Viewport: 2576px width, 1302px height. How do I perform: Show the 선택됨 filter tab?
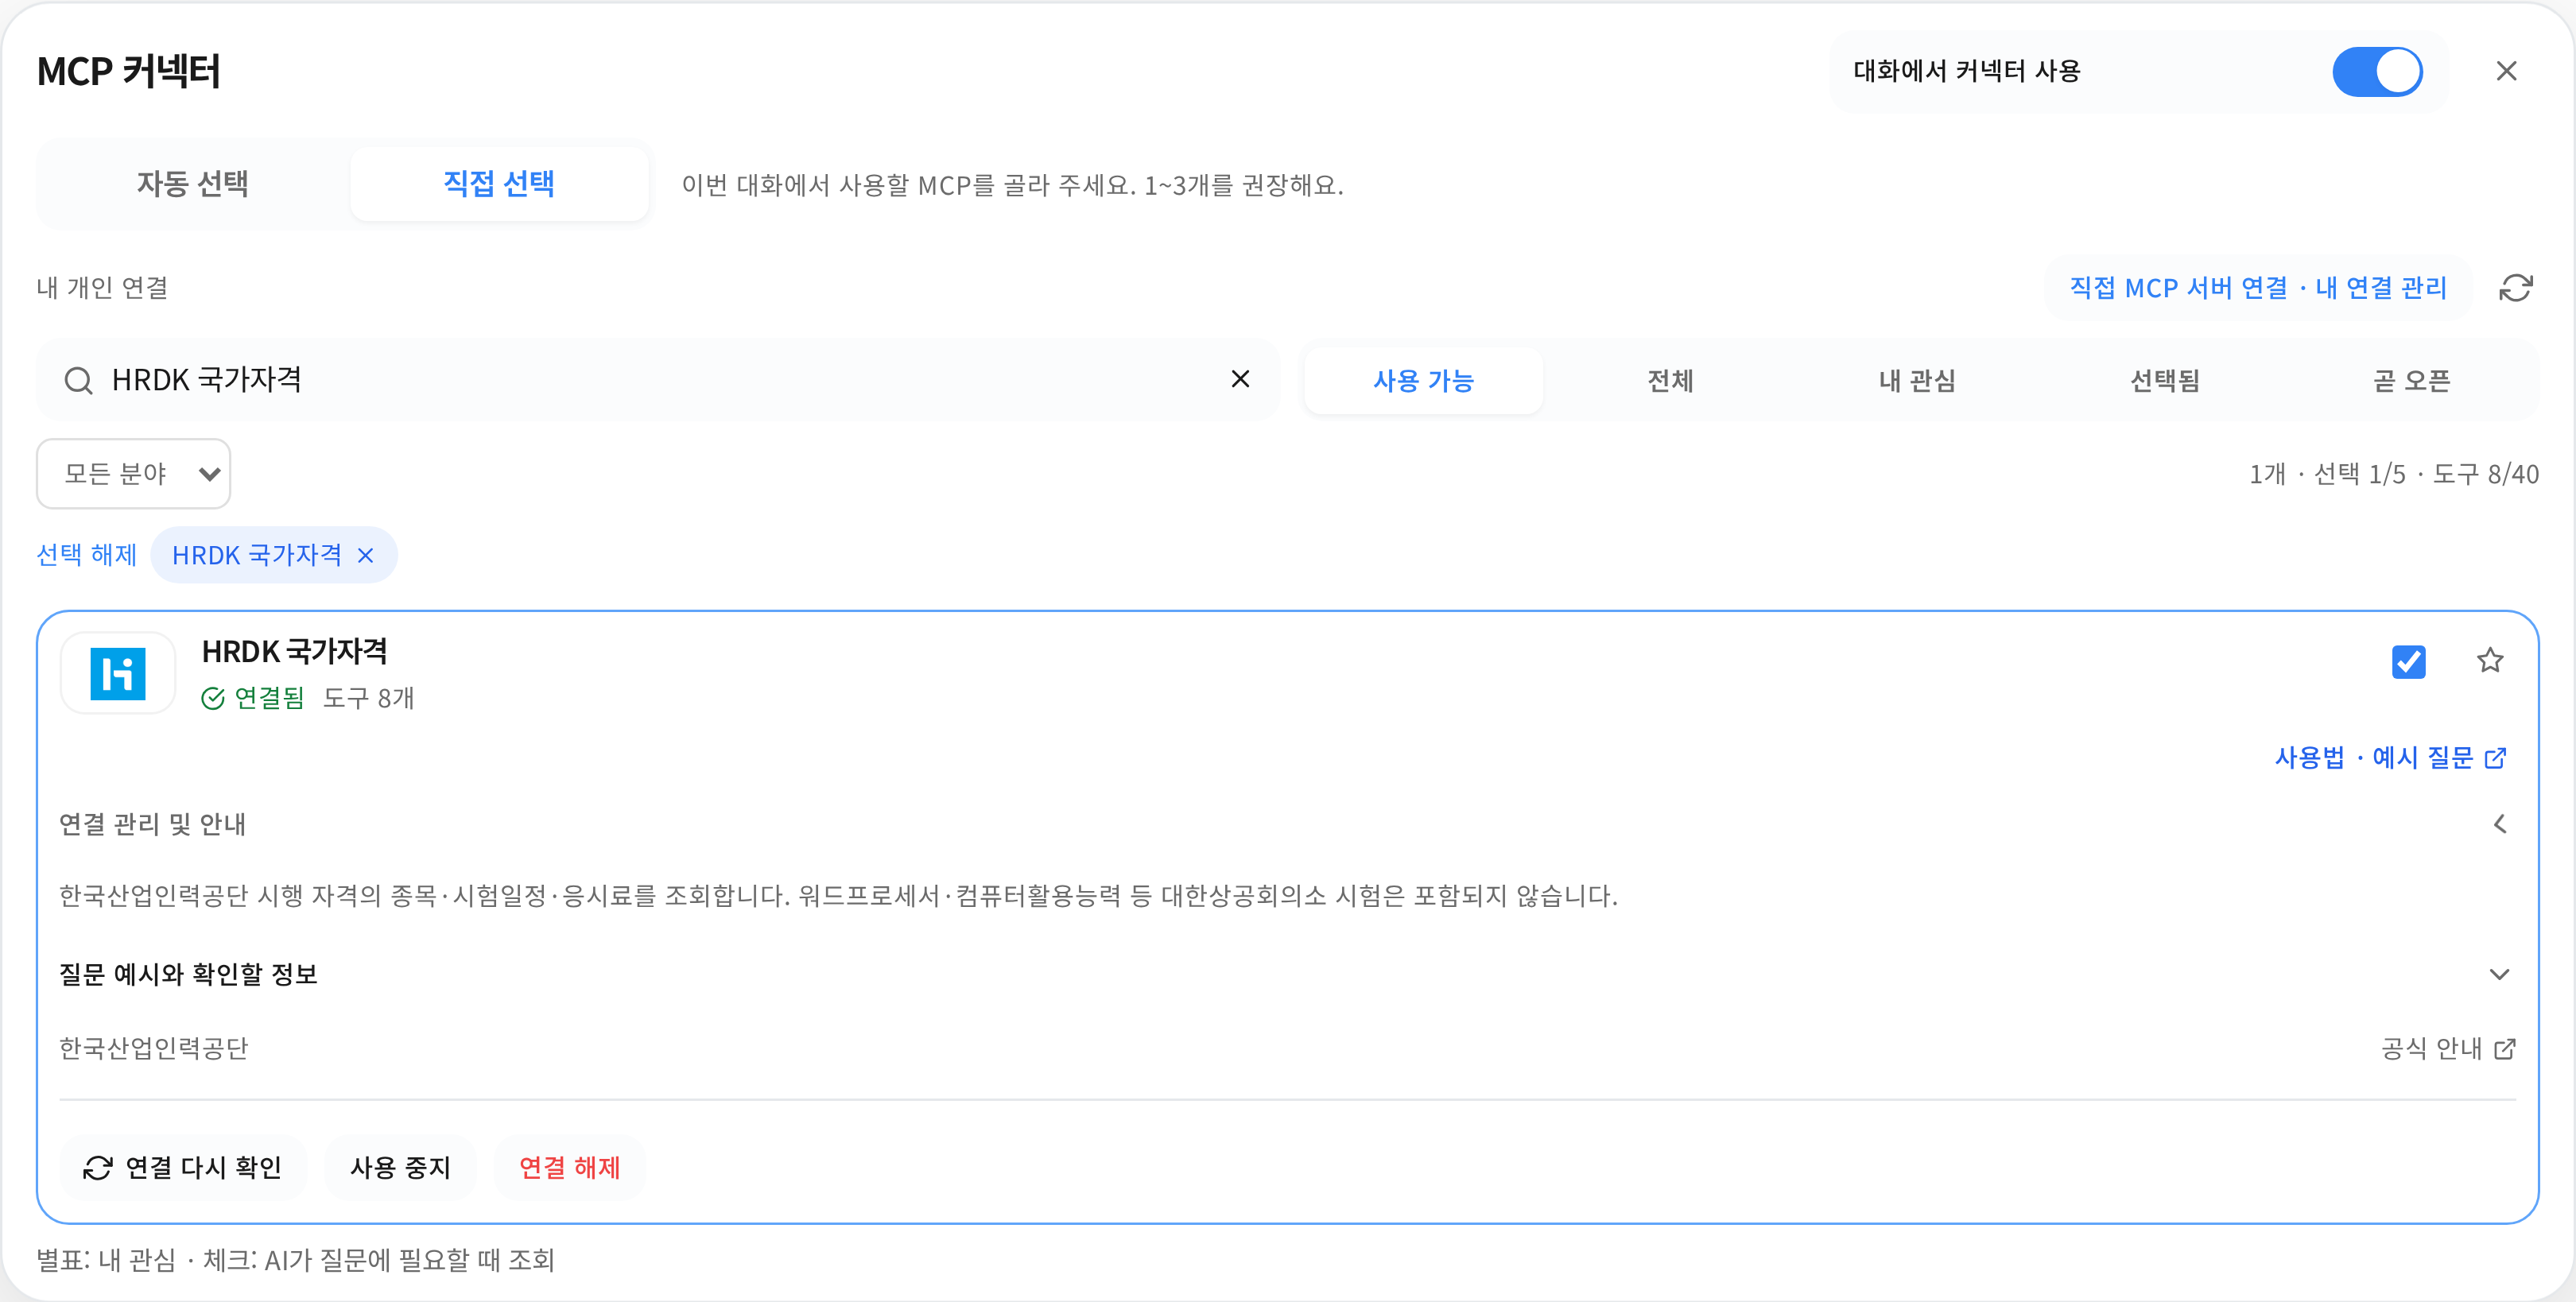[x=2164, y=381]
